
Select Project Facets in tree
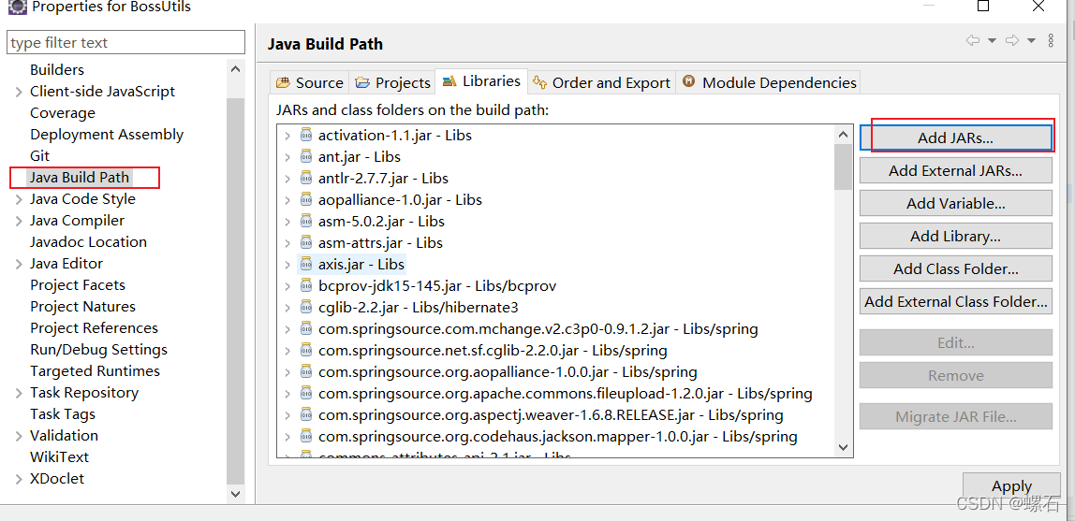point(78,285)
